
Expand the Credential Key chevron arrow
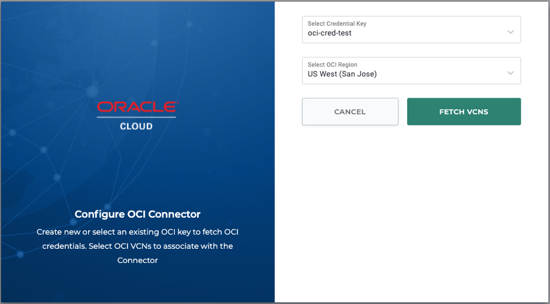[511, 32]
